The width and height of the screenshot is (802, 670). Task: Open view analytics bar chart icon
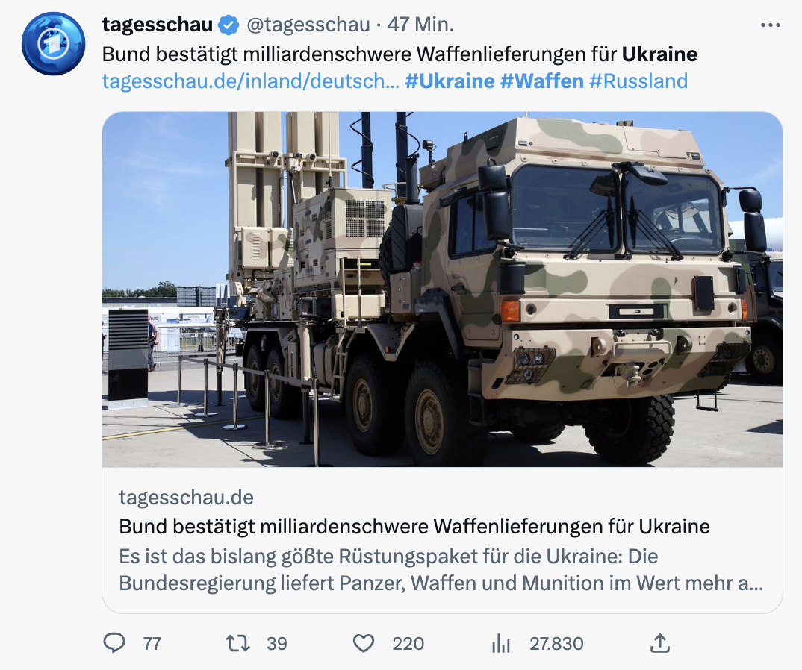pyautogui.click(x=499, y=643)
